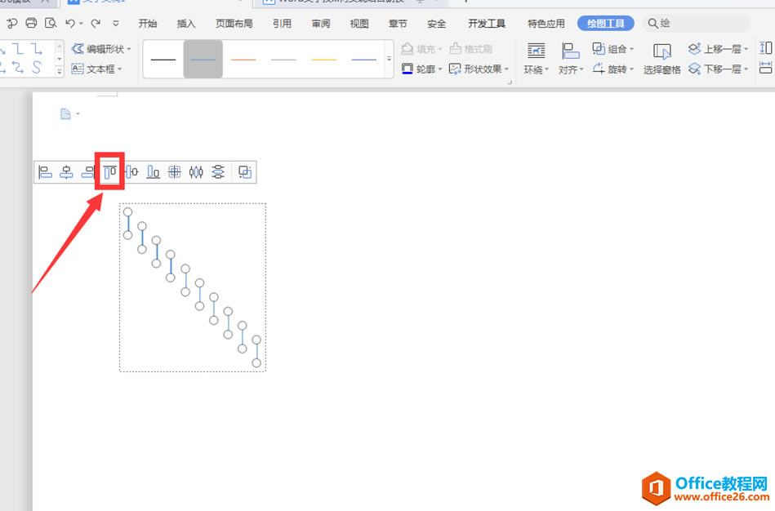Pick the black line style
The image size is (775, 511).
coord(163,60)
